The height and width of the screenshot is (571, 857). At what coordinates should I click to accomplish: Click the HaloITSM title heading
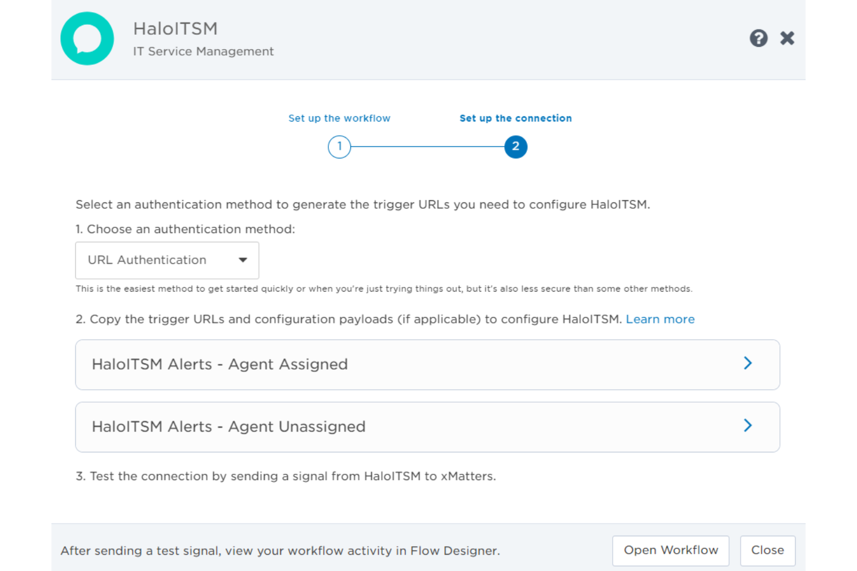point(175,28)
